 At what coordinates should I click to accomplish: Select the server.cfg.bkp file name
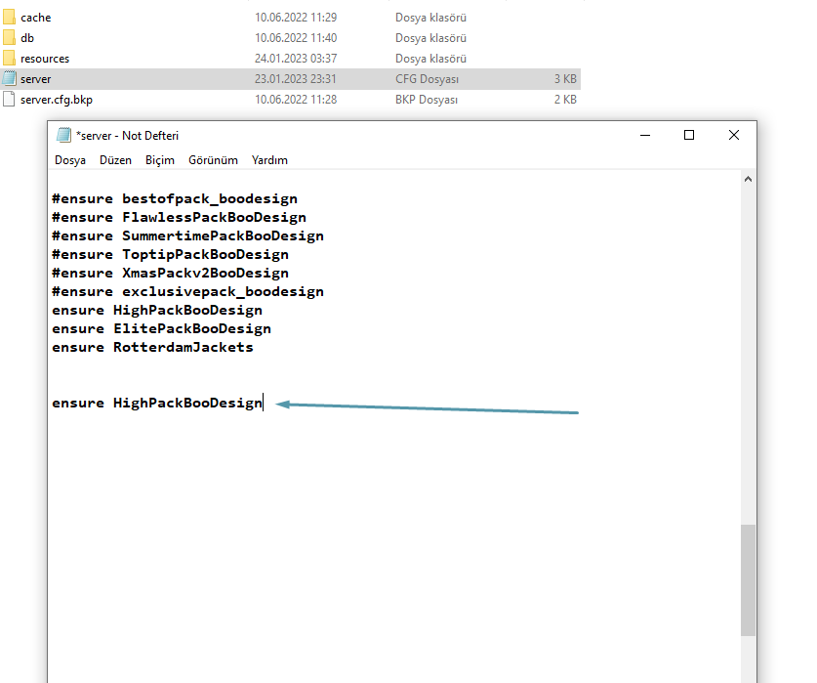tap(57, 100)
